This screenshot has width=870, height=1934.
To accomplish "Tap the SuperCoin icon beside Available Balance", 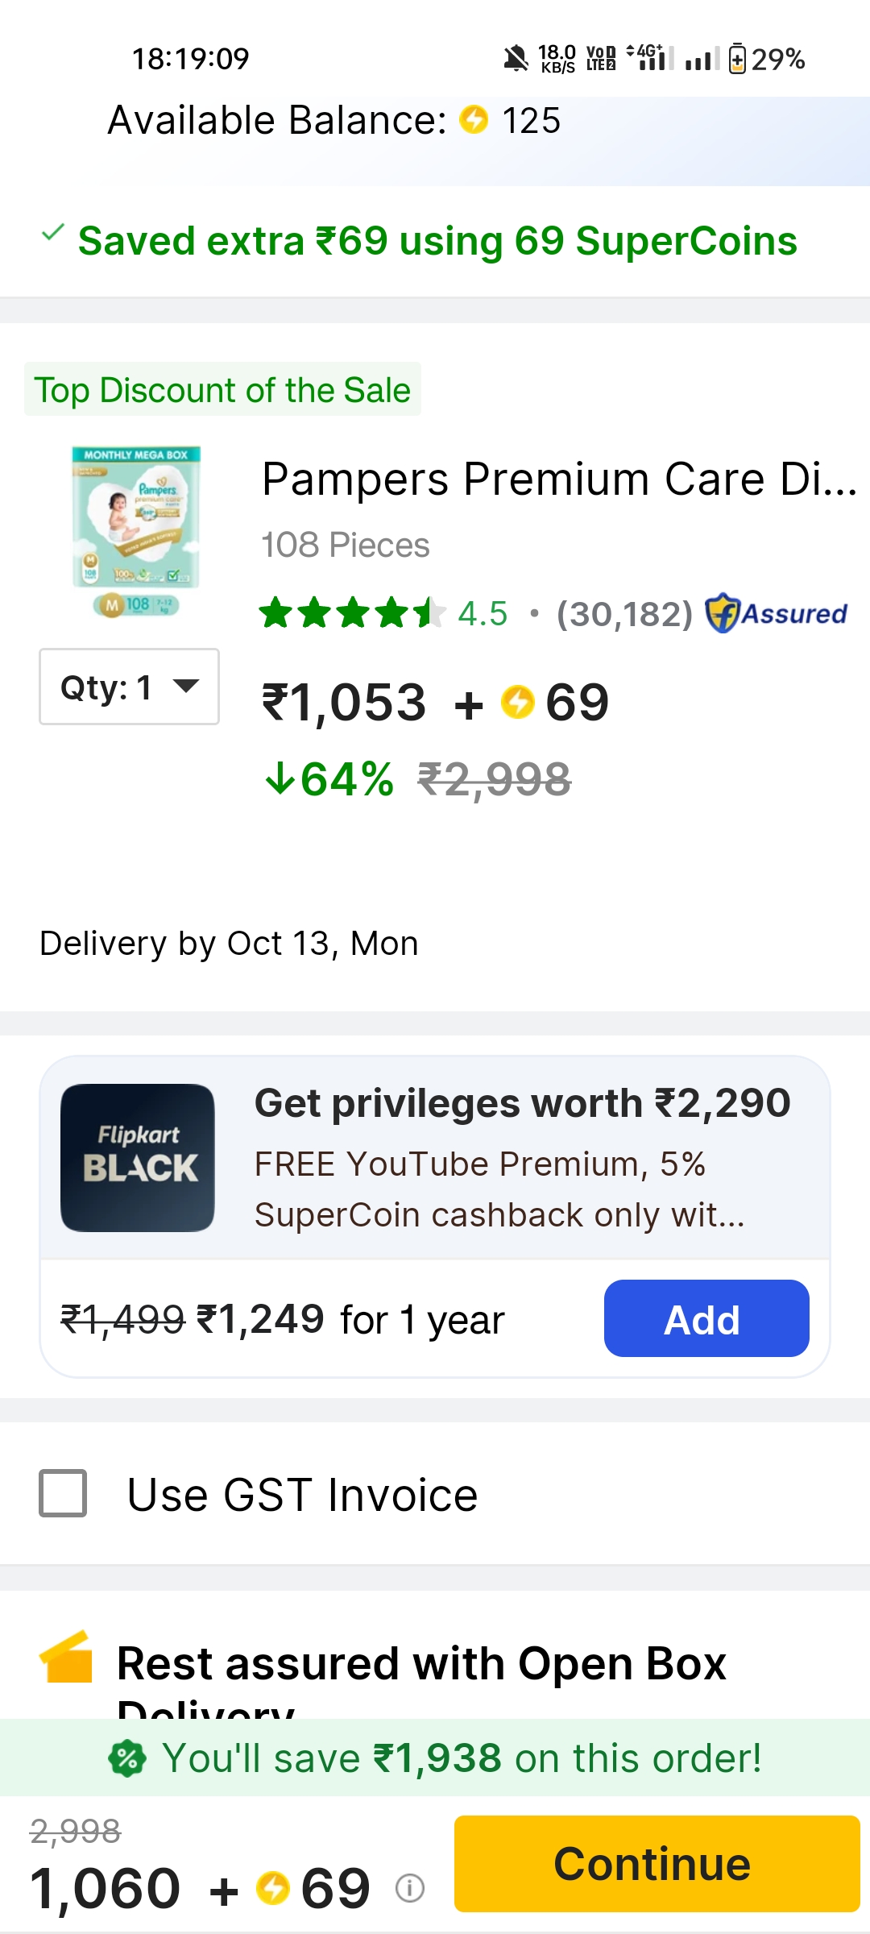I will pos(474,120).
